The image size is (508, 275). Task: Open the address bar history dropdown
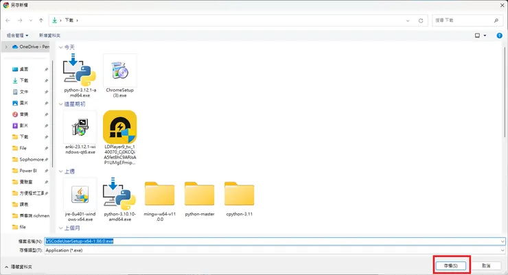408,21
